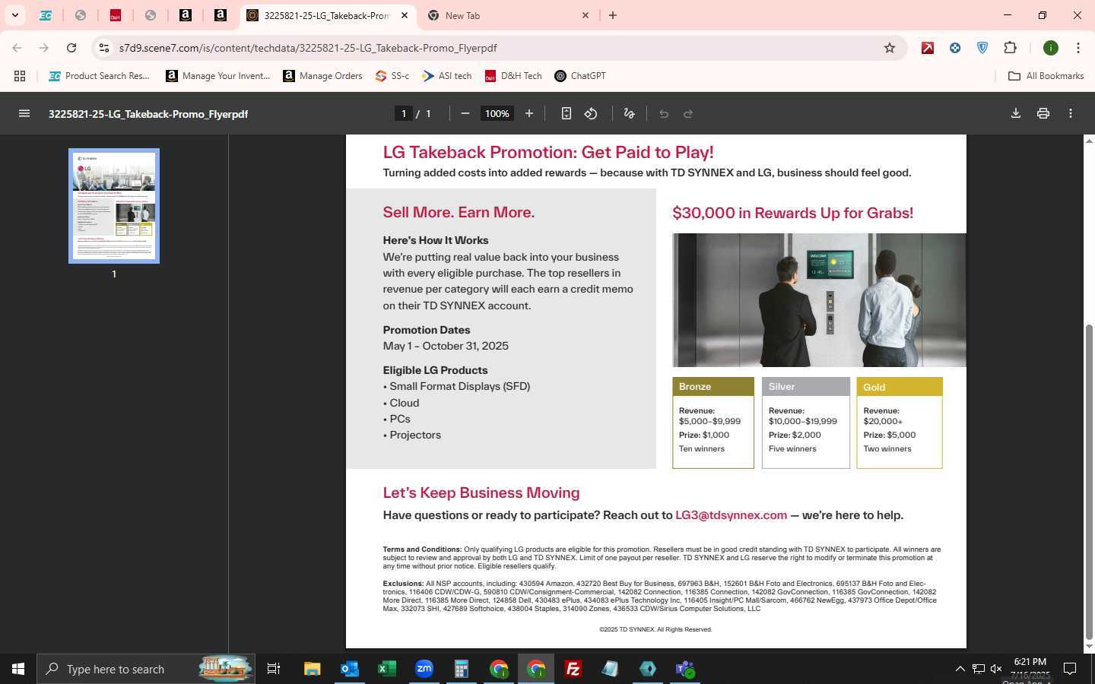Open the muted volume icon

tap(996, 669)
